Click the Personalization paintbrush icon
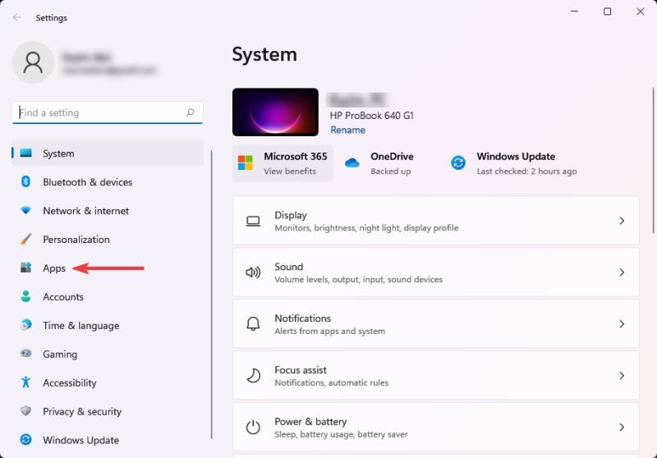657x458 pixels. click(25, 240)
